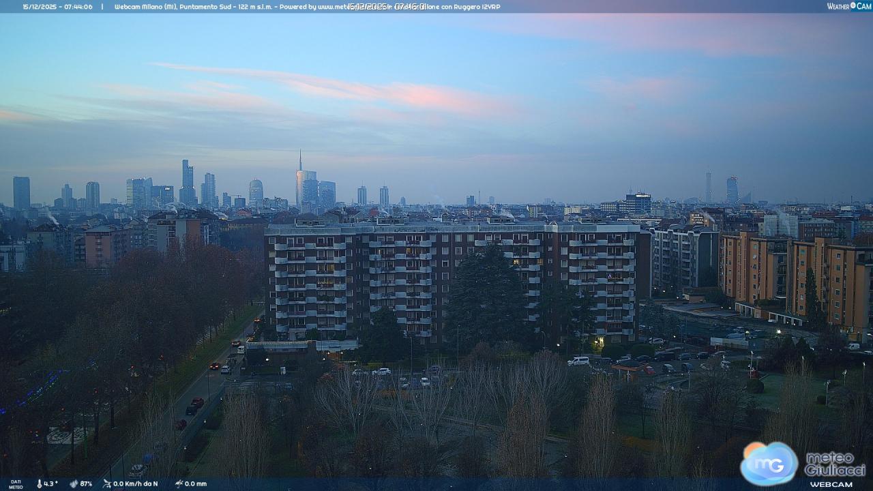
Task: Click the MG cloud logo
Action: pos(769,464)
